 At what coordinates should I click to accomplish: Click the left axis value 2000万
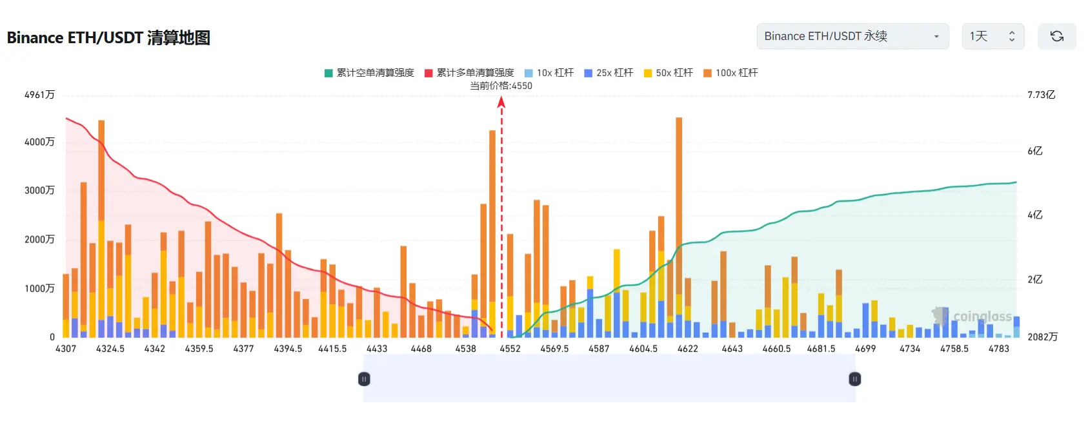39,239
